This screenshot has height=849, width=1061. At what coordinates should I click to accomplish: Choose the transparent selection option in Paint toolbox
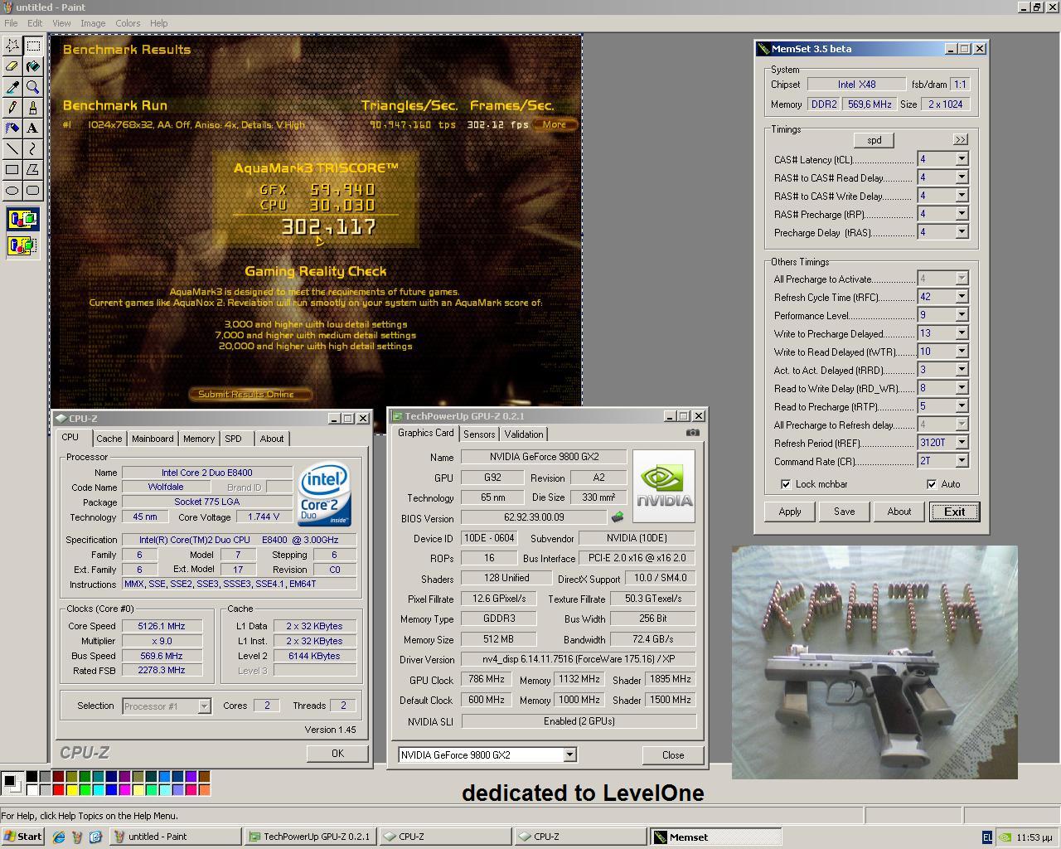[x=22, y=245]
